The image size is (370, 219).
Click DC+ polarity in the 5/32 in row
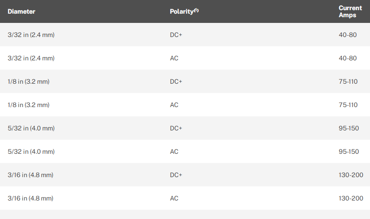(x=176, y=128)
